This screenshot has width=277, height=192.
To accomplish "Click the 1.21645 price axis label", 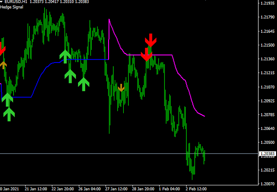I will 268,31.
